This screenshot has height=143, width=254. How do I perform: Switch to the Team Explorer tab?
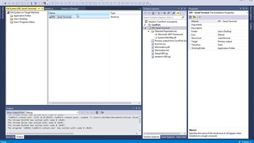[167, 137]
